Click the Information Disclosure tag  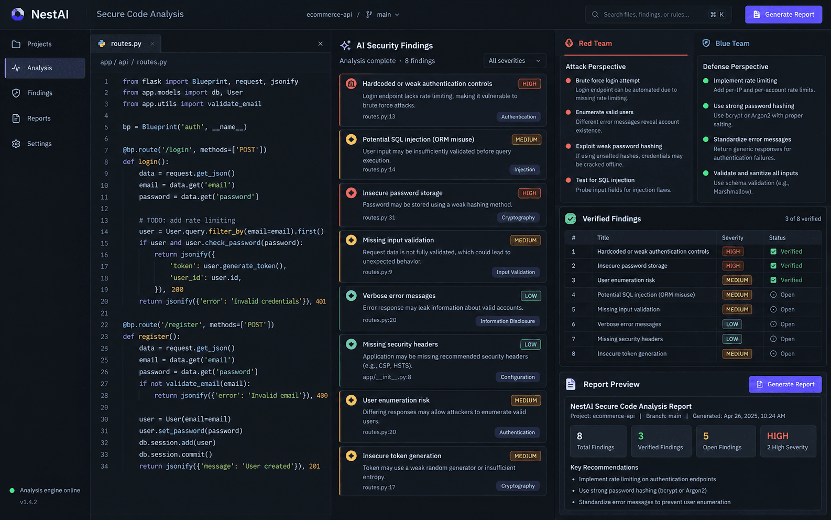point(507,321)
